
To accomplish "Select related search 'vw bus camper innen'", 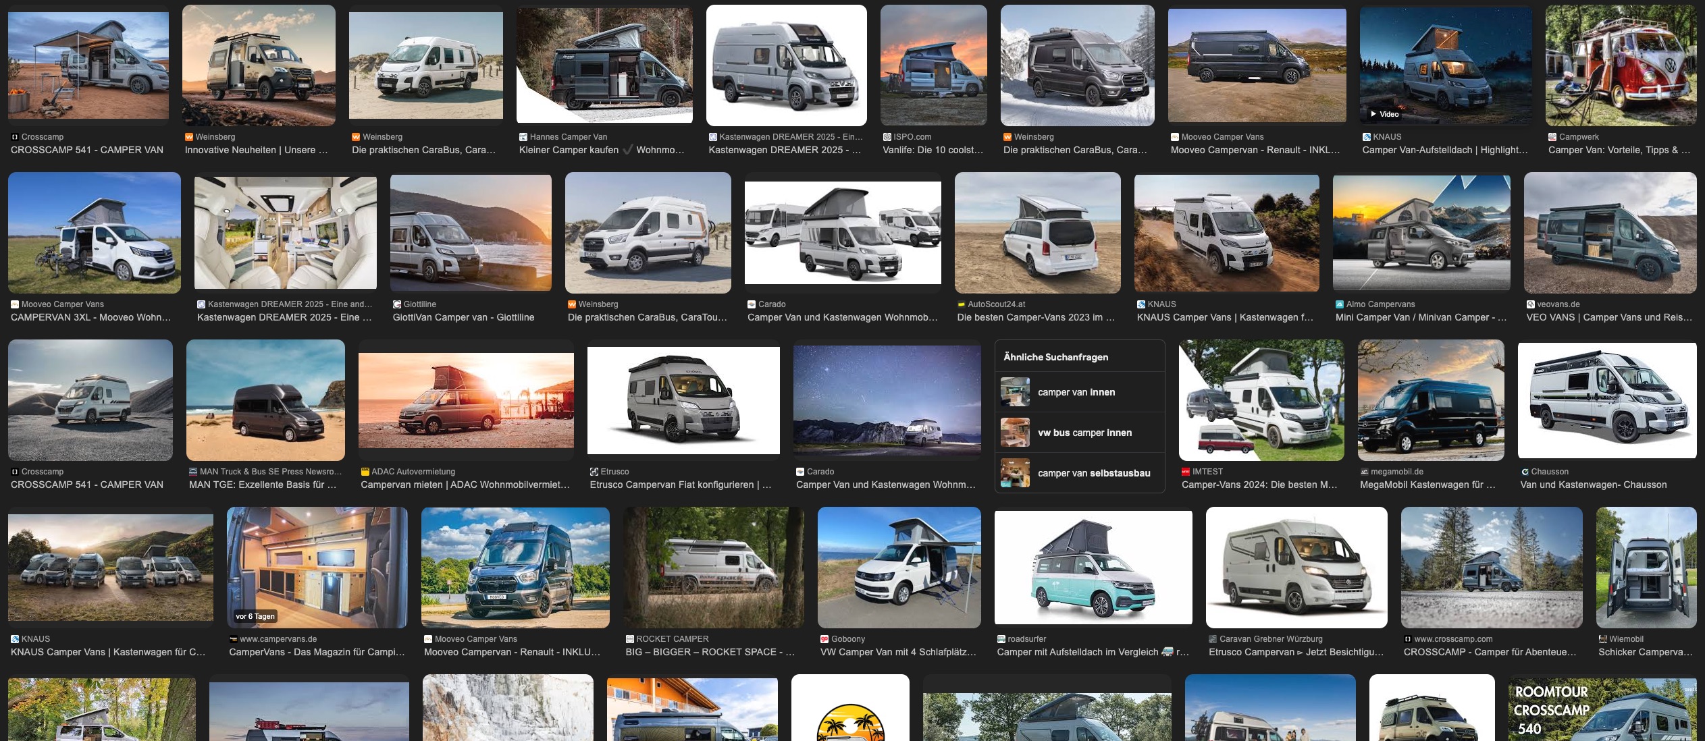I will (1084, 433).
